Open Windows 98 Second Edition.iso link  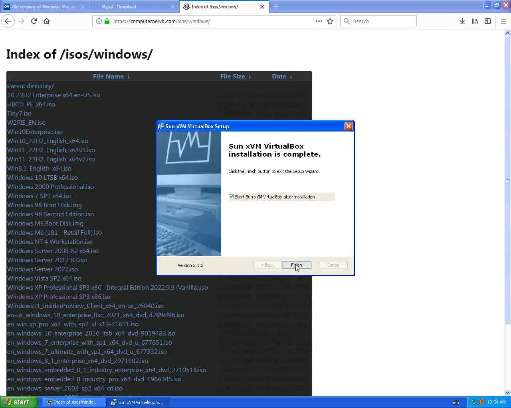pyautogui.click(x=50, y=214)
